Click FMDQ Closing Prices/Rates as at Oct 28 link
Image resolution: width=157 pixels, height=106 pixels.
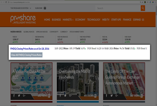pos(30,49)
